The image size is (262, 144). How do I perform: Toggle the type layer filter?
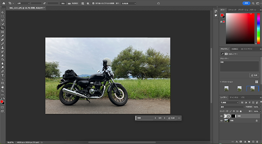(x=250, y=102)
